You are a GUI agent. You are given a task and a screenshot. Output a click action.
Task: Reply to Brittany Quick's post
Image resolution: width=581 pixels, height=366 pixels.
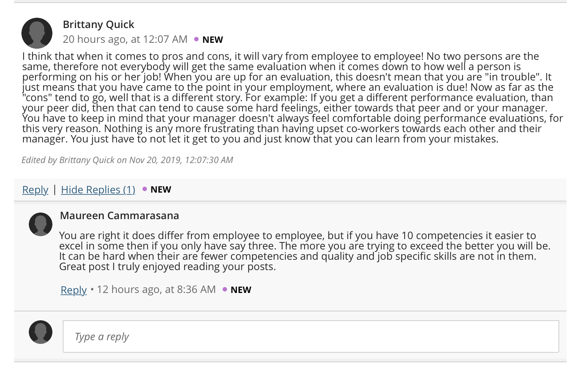(x=35, y=190)
